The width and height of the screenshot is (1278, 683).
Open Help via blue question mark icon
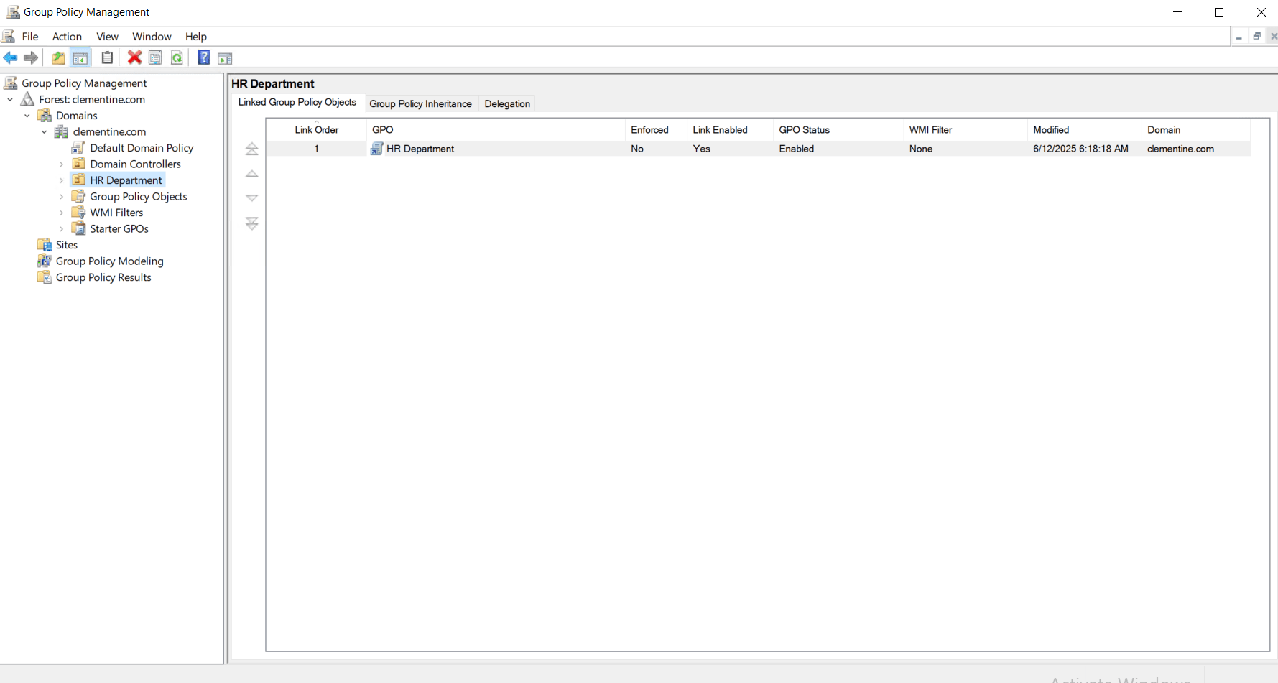tap(204, 58)
